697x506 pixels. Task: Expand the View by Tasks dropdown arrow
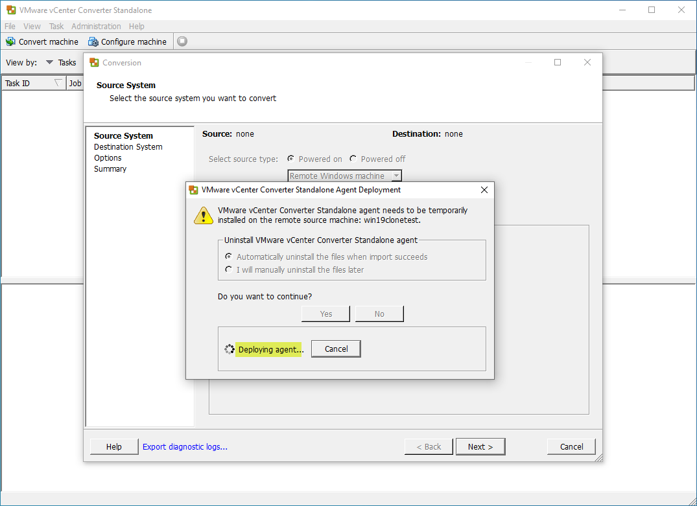[x=50, y=62]
